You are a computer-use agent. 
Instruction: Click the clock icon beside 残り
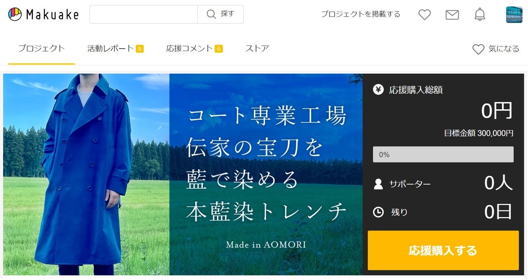click(x=378, y=212)
